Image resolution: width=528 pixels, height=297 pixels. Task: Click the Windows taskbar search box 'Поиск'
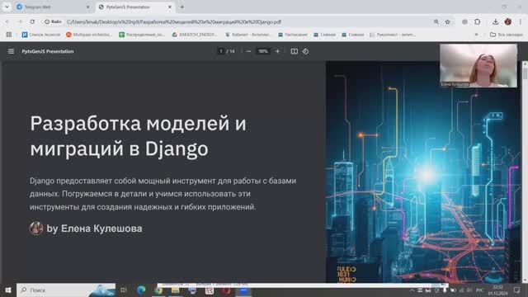click(x=66, y=290)
